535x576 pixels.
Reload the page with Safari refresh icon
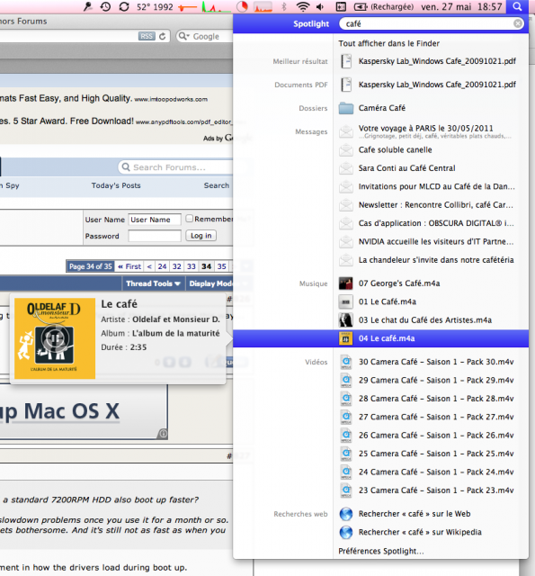click(x=163, y=36)
